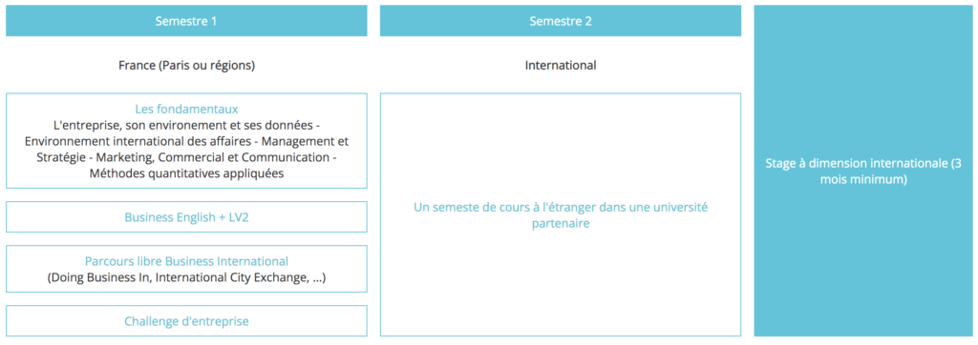Click the L'entreprise, son environement line
Image resolution: width=978 pixels, height=345 pixels.
186,125
